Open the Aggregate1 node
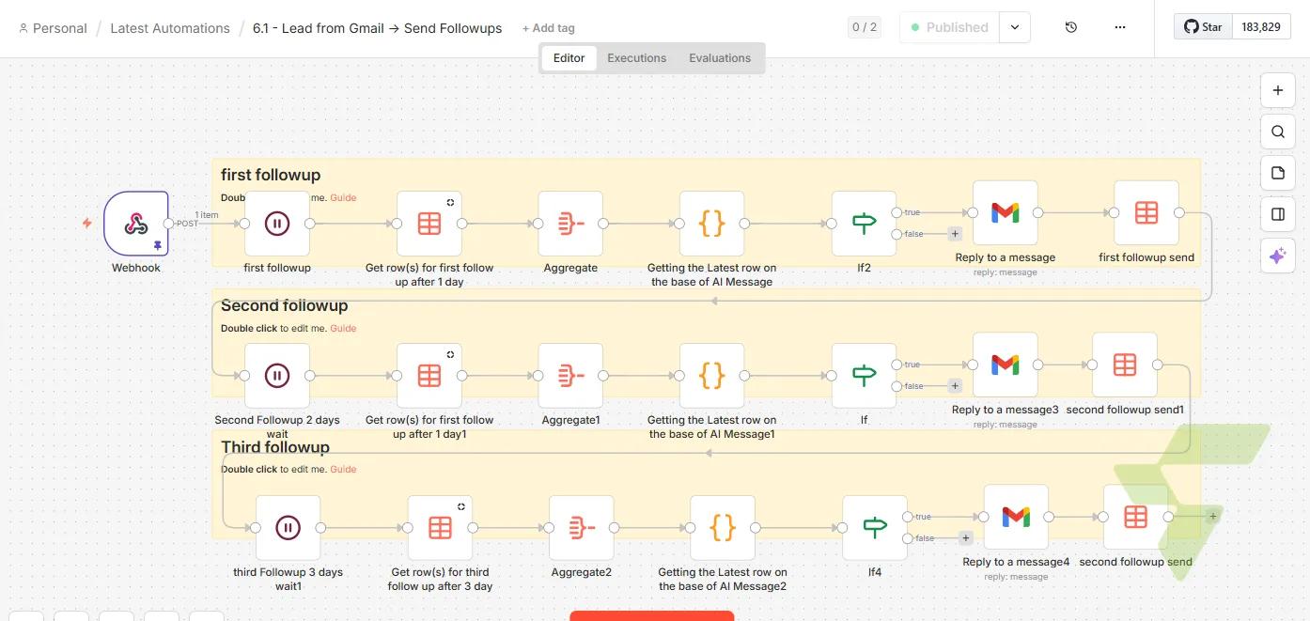1310x621 pixels. tap(570, 376)
